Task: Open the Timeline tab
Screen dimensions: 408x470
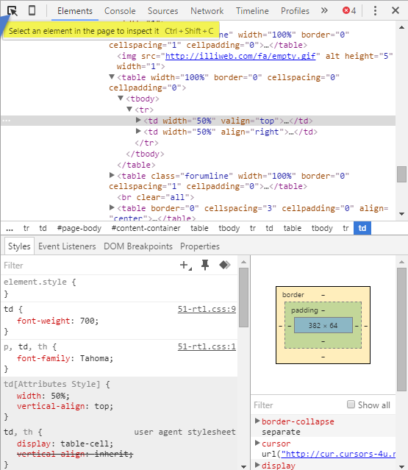Action: (x=252, y=11)
